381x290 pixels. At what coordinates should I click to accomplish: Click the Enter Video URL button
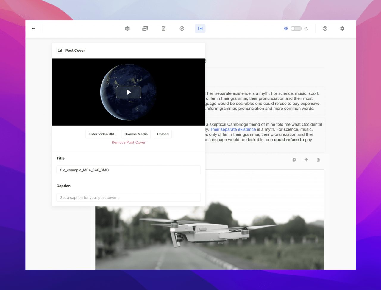(x=102, y=134)
